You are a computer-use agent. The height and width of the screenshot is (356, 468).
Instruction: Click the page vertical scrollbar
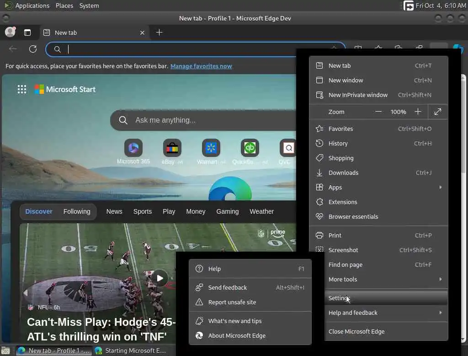click(463, 124)
